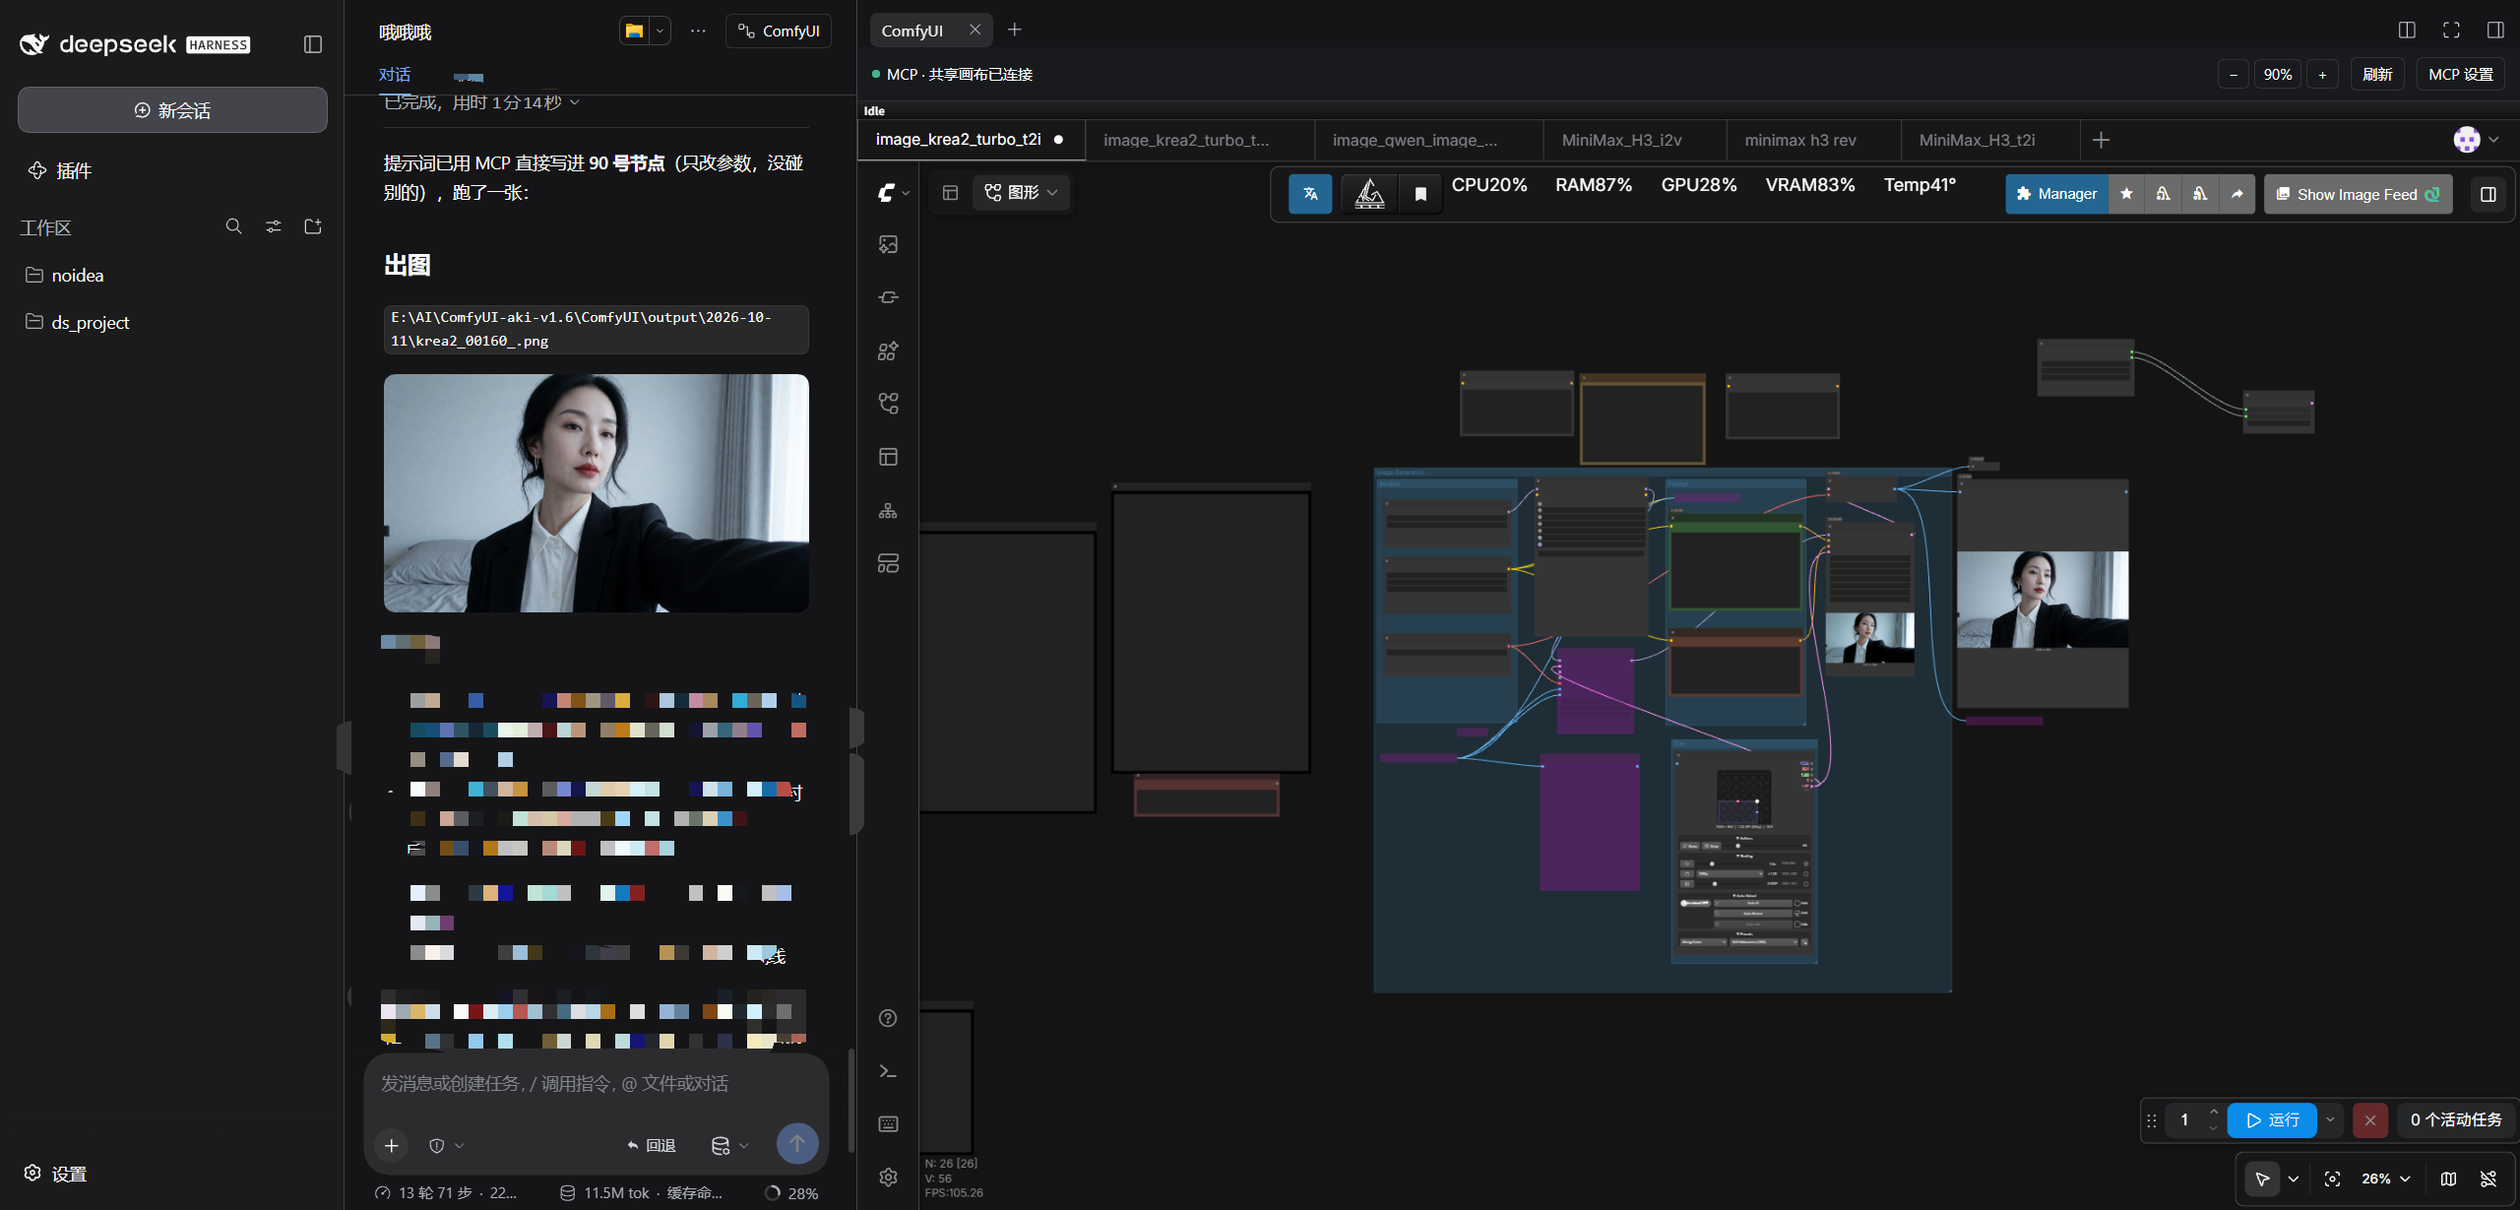The image size is (2520, 1210).
Task: Click the 运行 run button
Action: point(2272,1119)
